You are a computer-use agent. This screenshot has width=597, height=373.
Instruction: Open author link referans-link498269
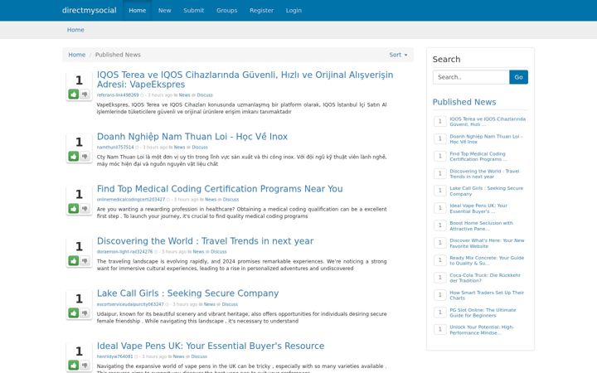click(x=118, y=95)
